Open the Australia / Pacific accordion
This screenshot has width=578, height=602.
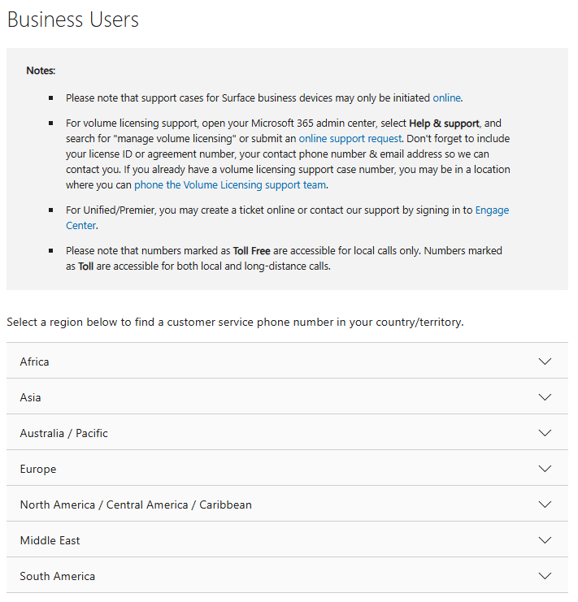[64, 433]
